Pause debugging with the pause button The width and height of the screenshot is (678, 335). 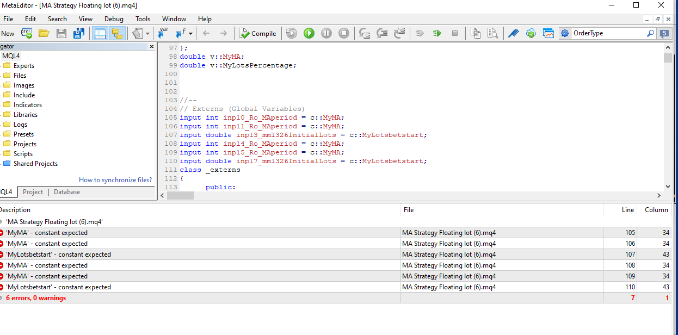326,33
